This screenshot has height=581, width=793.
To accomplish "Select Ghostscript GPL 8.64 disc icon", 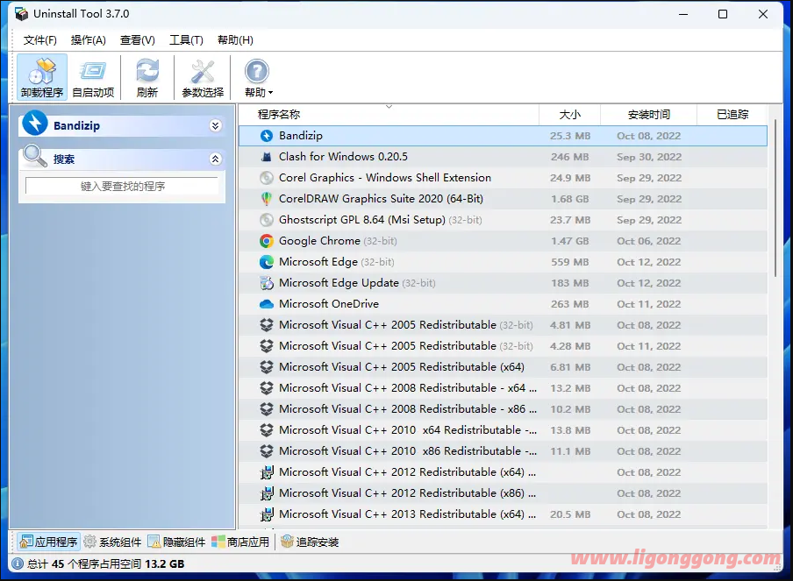I will point(267,220).
